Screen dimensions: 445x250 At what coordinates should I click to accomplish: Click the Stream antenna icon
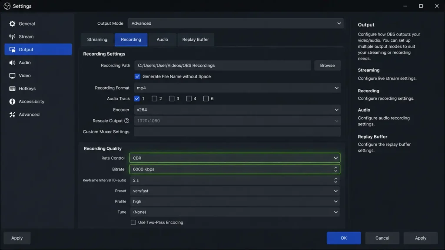point(12,36)
